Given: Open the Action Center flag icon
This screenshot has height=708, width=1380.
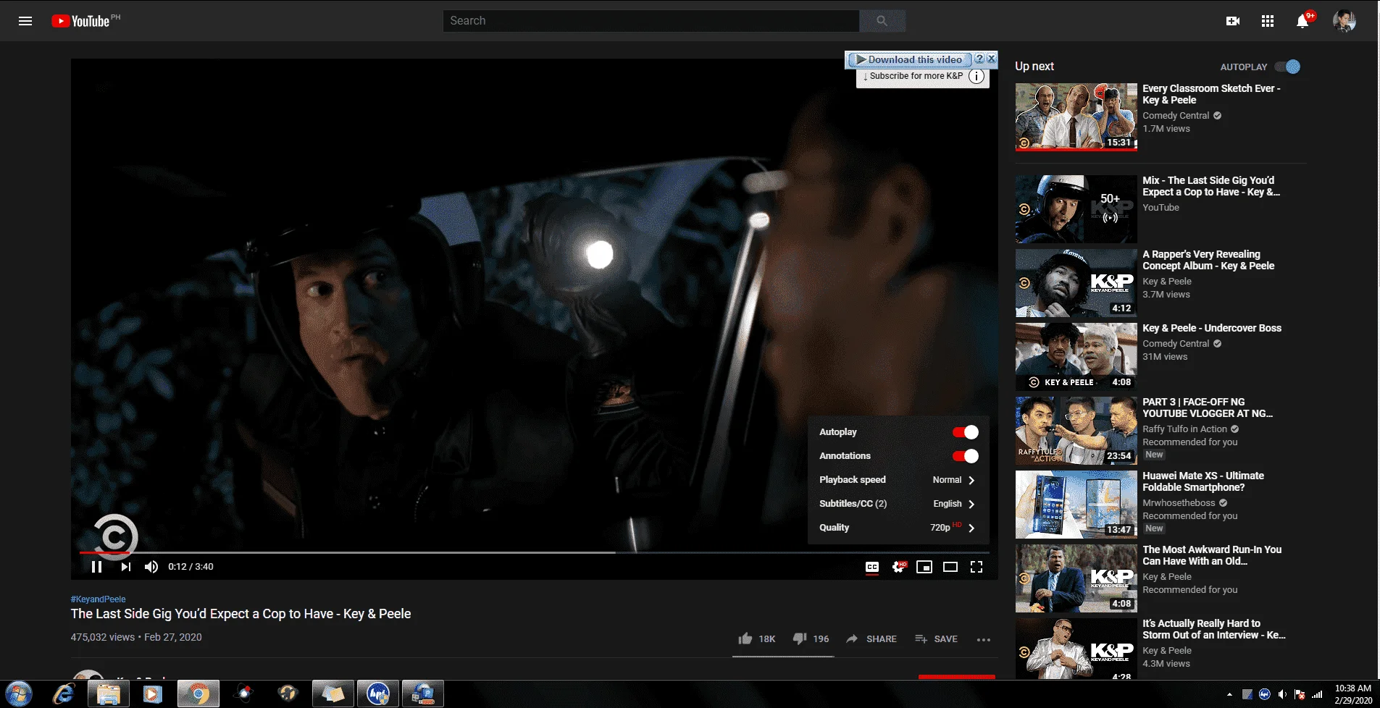Looking at the screenshot, I should (x=1300, y=694).
